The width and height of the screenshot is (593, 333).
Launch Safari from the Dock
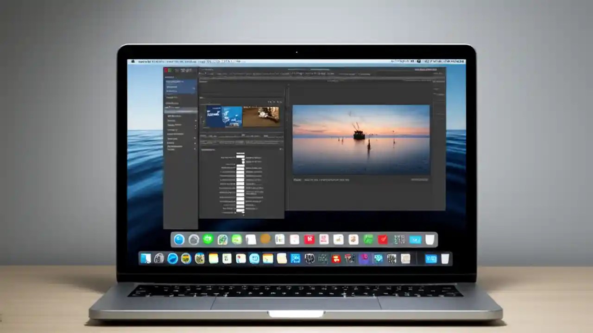(x=172, y=259)
